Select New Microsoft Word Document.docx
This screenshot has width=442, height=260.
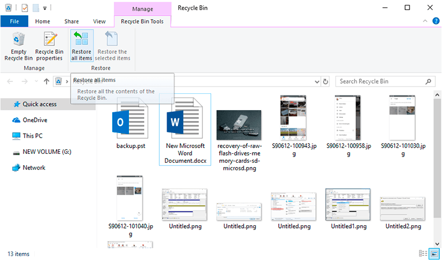(x=185, y=129)
